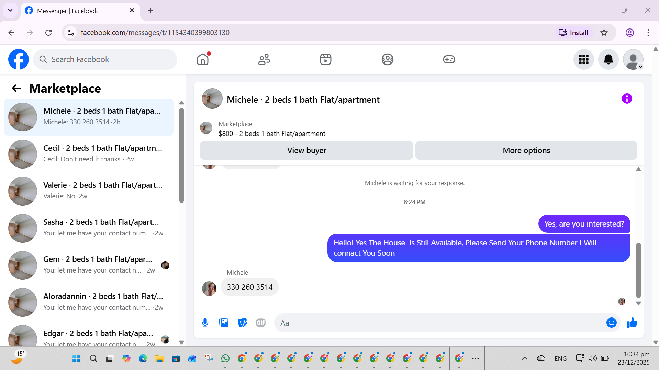The image size is (659, 370).
Task: Click the conversation list scrollbar
Action: coord(181,155)
